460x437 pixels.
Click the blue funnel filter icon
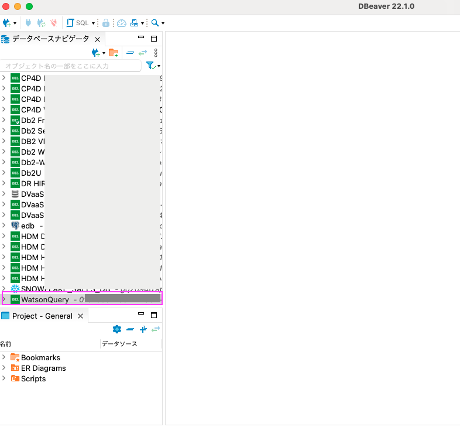click(150, 66)
